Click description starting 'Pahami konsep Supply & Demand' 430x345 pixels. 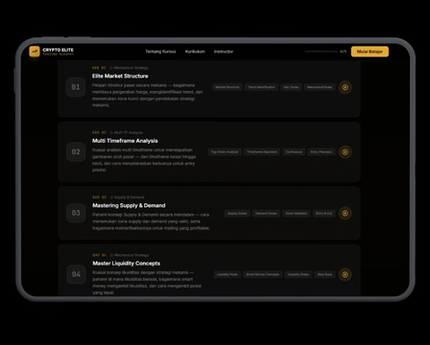tap(151, 221)
